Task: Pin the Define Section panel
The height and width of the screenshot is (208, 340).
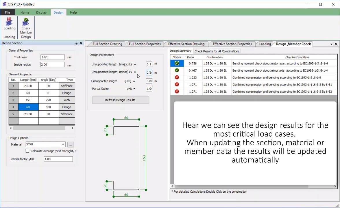Action: pos(76,43)
